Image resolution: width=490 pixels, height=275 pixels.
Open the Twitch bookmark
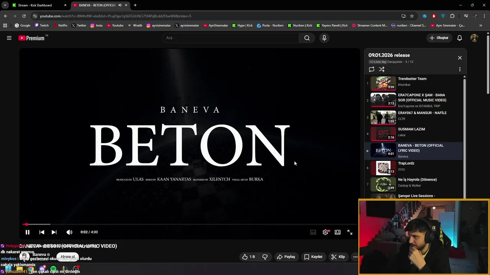tap(42, 26)
